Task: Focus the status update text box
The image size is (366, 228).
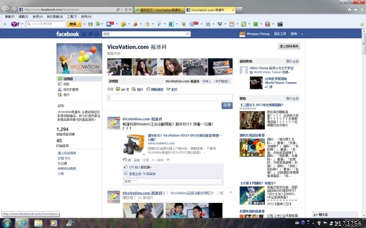Action: (x=170, y=97)
